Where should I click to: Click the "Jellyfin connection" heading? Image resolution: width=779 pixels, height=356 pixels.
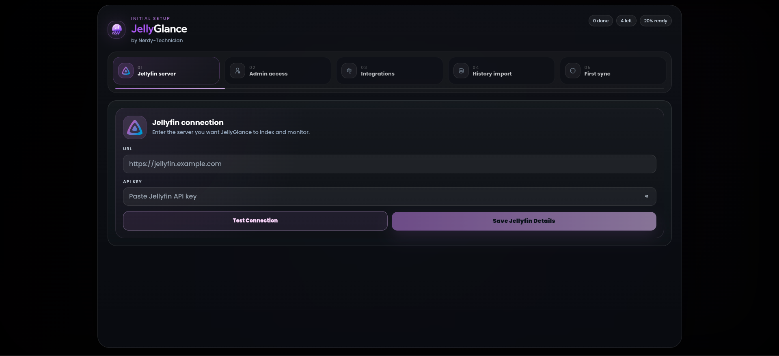[x=188, y=123]
